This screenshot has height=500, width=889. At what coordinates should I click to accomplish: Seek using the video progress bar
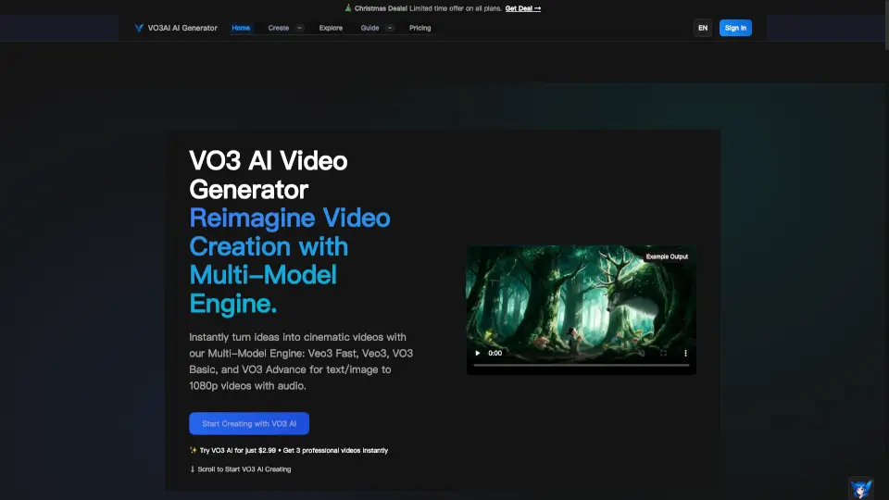coord(582,366)
